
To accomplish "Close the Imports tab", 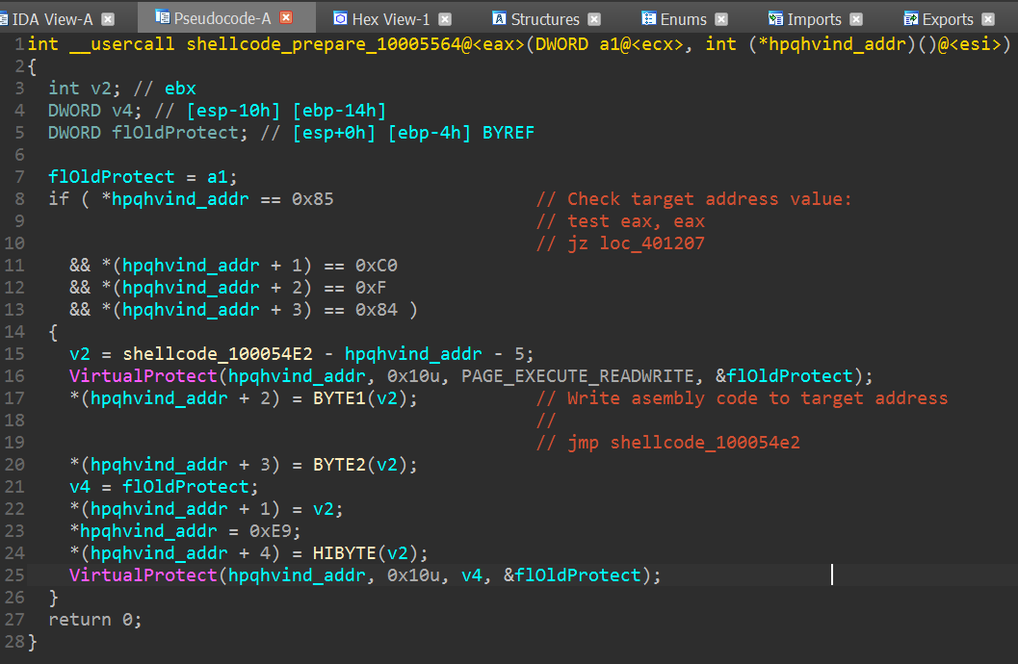I will 856,18.
